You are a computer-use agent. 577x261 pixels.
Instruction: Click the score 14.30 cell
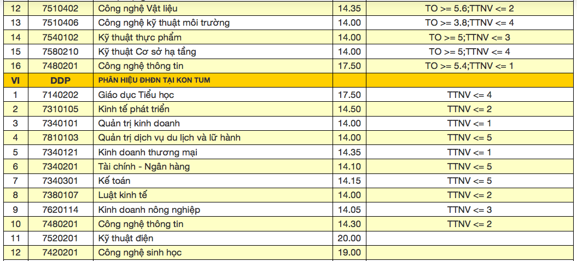pyautogui.click(x=349, y=224)
